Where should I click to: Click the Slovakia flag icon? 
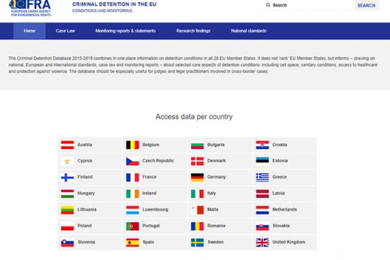(x=262, y=226)
